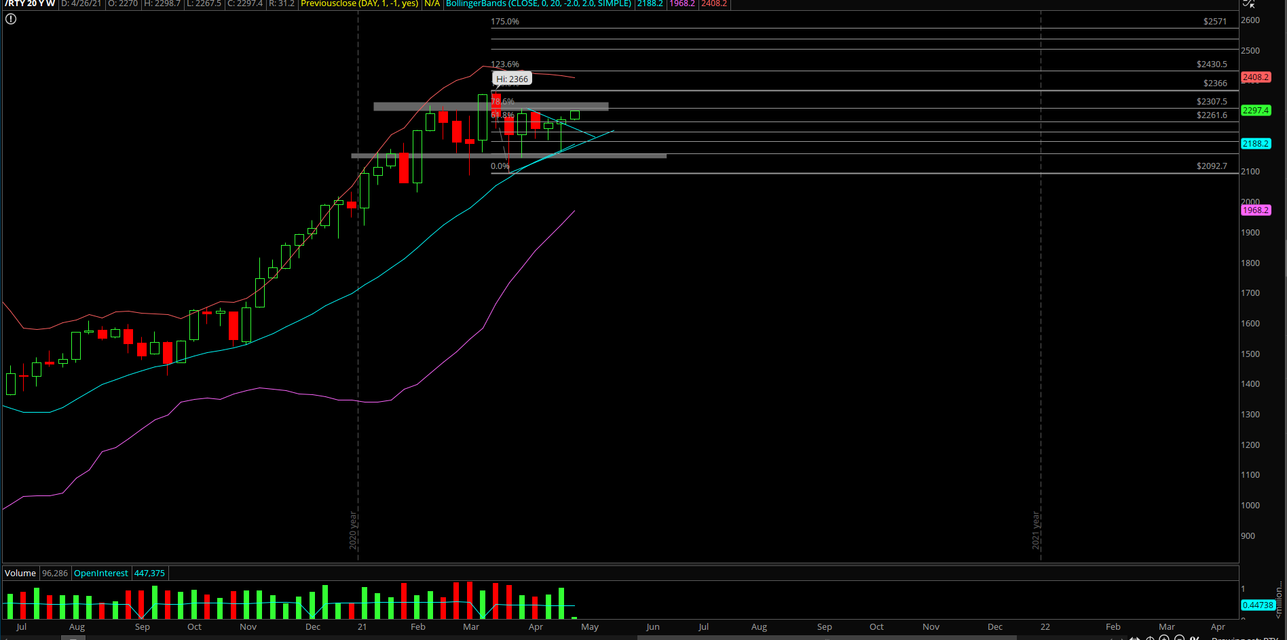Click the May label on time axis
This screenshot has width=1287, height=640.
(590, 626)
